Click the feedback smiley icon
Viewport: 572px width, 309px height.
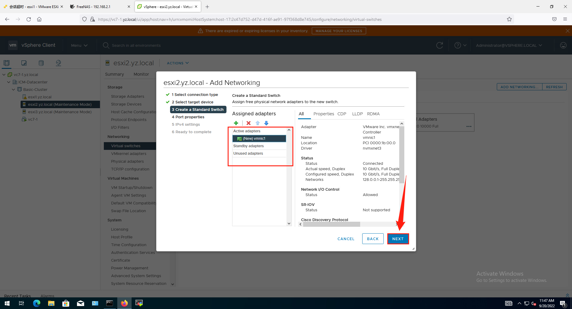click(x=563, y=45)
